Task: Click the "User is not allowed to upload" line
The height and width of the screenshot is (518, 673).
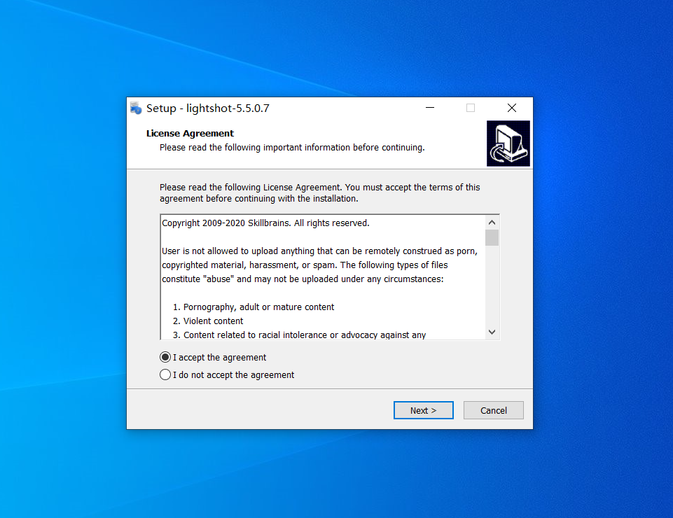Action: click(x=320, y=251)
